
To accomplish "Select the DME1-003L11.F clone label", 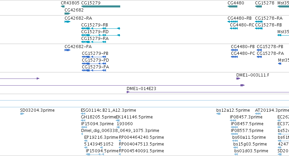I will (253, 75).
